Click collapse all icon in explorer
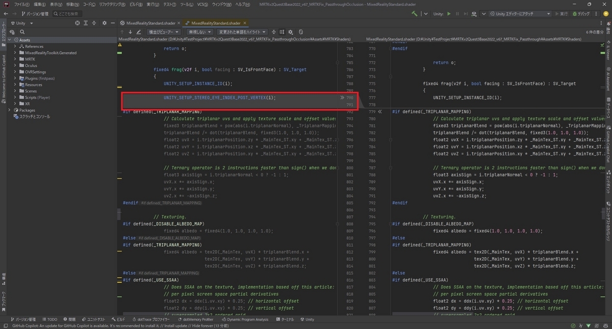Viewport: 612px width, 329px height. click(x=94, y=23)
